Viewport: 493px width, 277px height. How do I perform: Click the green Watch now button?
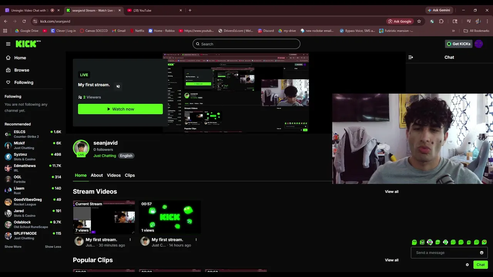pyautogui.click(x=120, y=109)
